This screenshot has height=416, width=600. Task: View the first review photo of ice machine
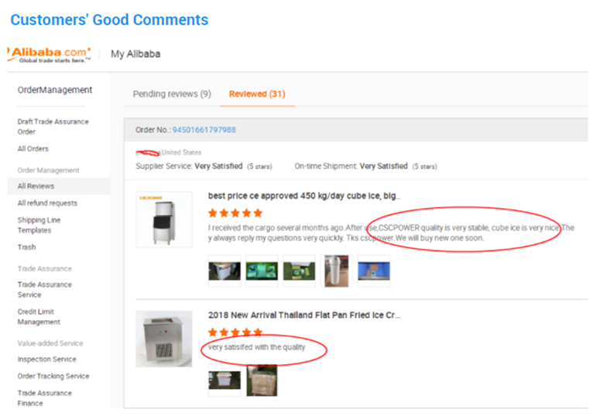coord(225,271)
